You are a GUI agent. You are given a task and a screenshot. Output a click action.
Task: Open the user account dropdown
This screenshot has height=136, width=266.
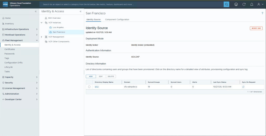point(260,4)
